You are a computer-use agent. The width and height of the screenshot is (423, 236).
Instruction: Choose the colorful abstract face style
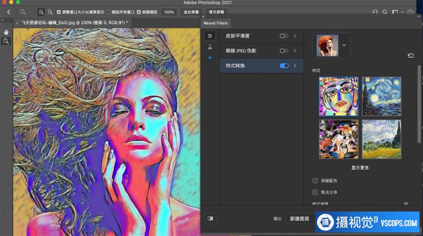(338, 96)
